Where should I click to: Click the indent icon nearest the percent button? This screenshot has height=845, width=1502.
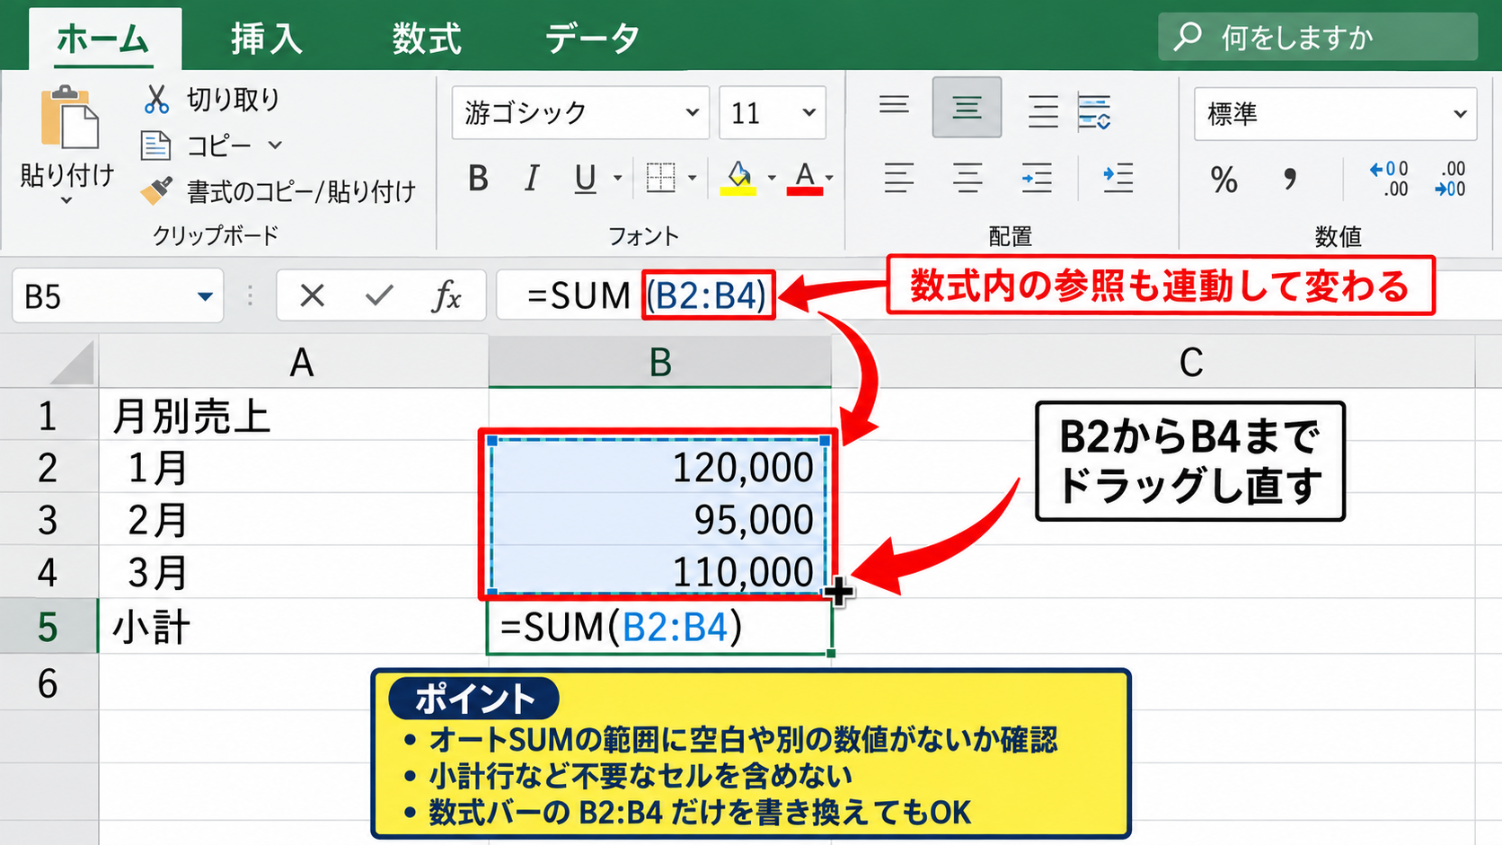click(1118, 178)
